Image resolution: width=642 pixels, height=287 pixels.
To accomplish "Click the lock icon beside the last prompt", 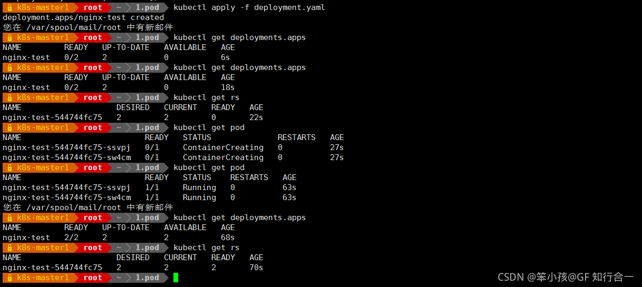I will tap(9, 278).
